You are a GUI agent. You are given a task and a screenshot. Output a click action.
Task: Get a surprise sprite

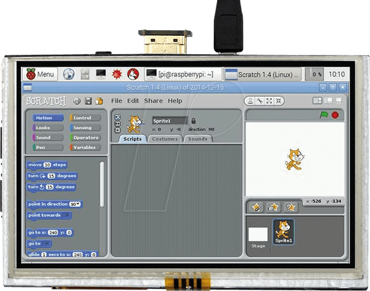click(290, 207)
